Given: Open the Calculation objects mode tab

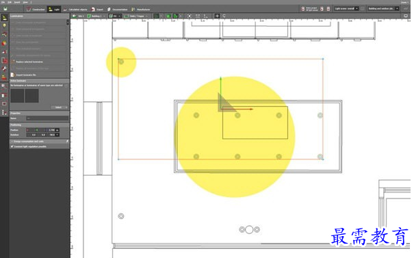Looking at the screenshot, I should pos(75,10).
